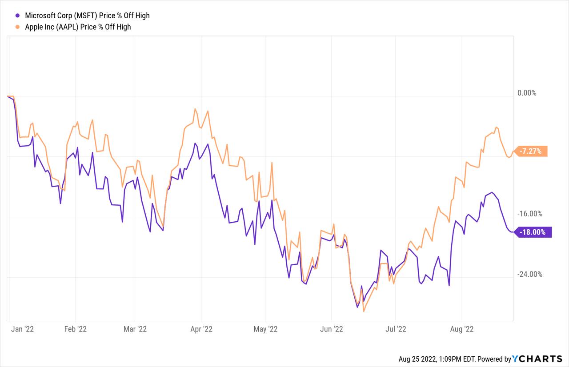Viewport: 569px width, 367px height.
Task: Select the Microsoft Corp (MSFT) legend label
Action: 87,16
